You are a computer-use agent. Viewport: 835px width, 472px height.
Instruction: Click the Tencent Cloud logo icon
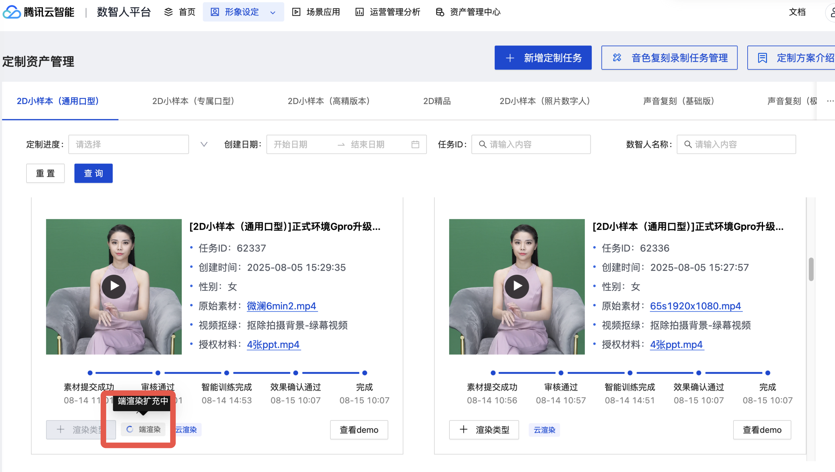(12, 12)
